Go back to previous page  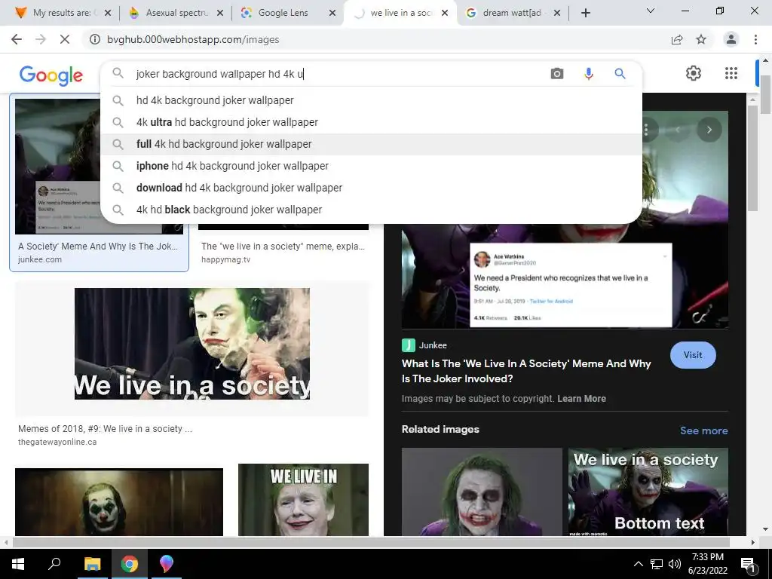click(17, 39)
